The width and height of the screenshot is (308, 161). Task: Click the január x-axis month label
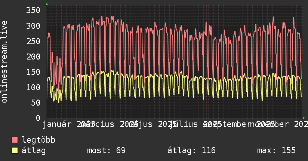57,124
